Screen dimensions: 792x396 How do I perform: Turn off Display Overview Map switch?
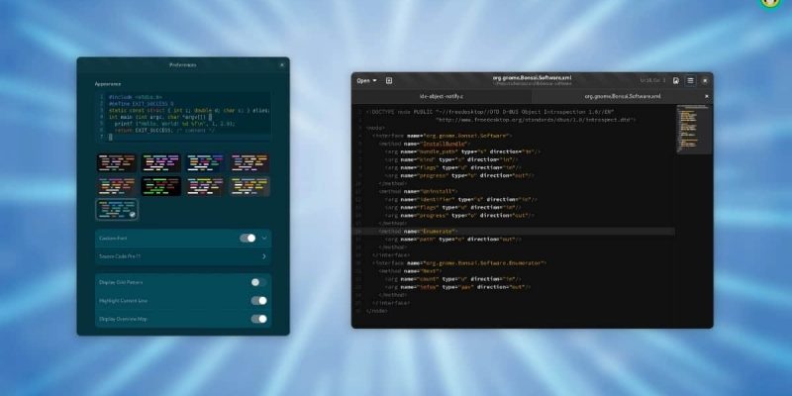[259, 319]
